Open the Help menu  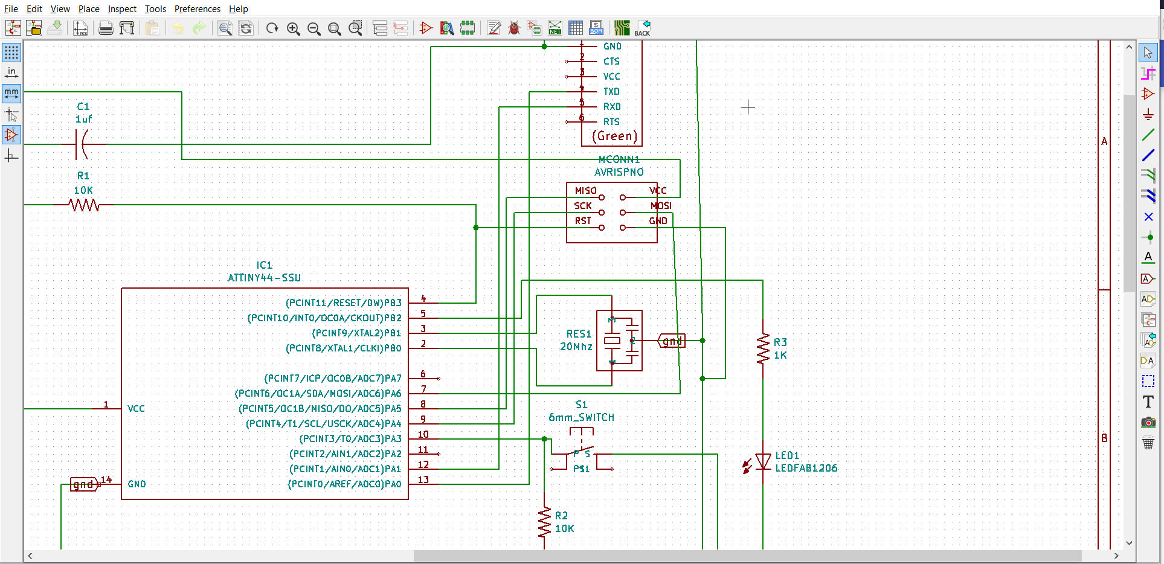click(x=239, y=9)
